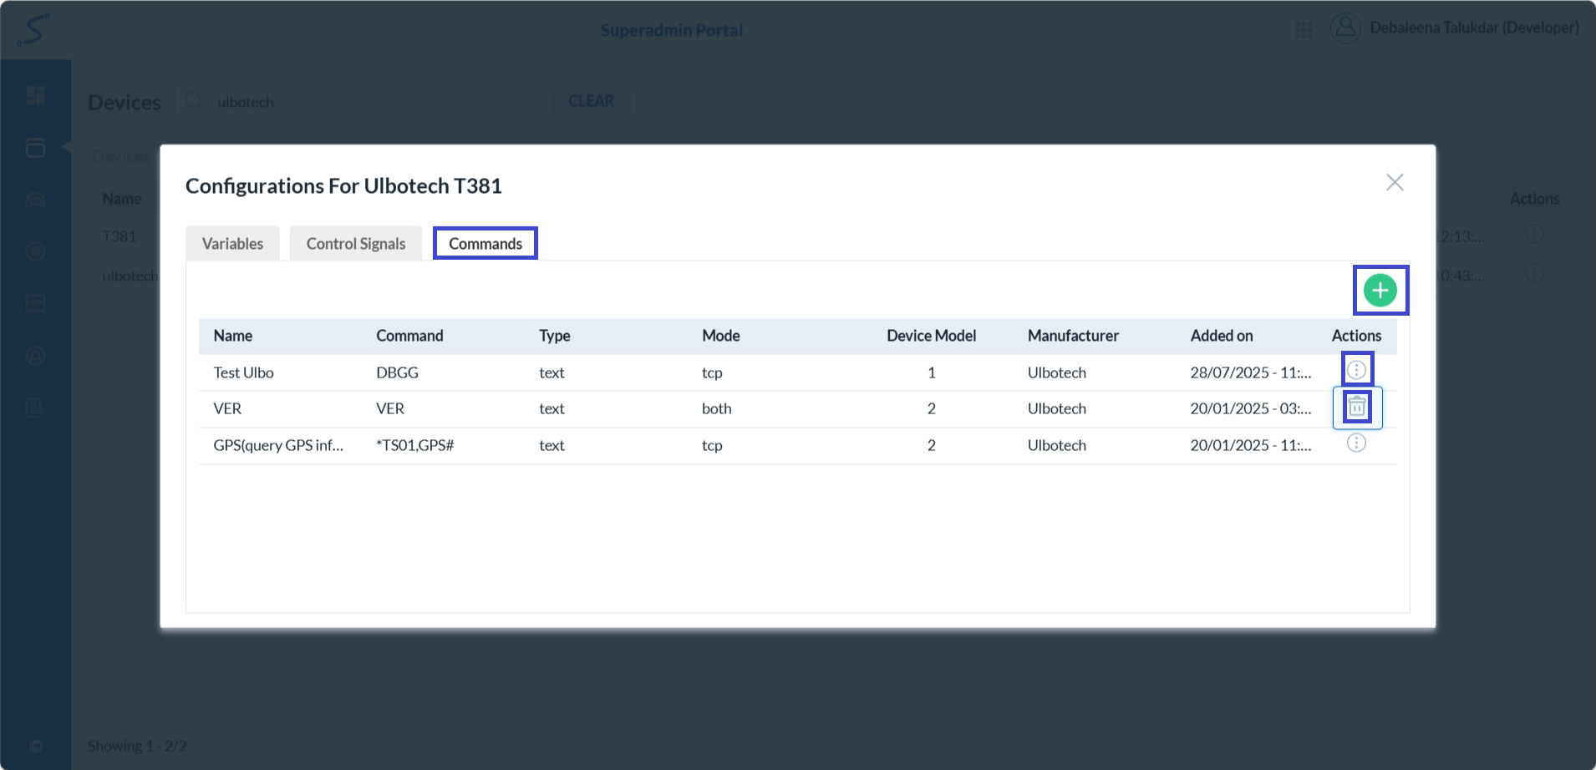Switch to the Variables tab

(x=232, y=244)
